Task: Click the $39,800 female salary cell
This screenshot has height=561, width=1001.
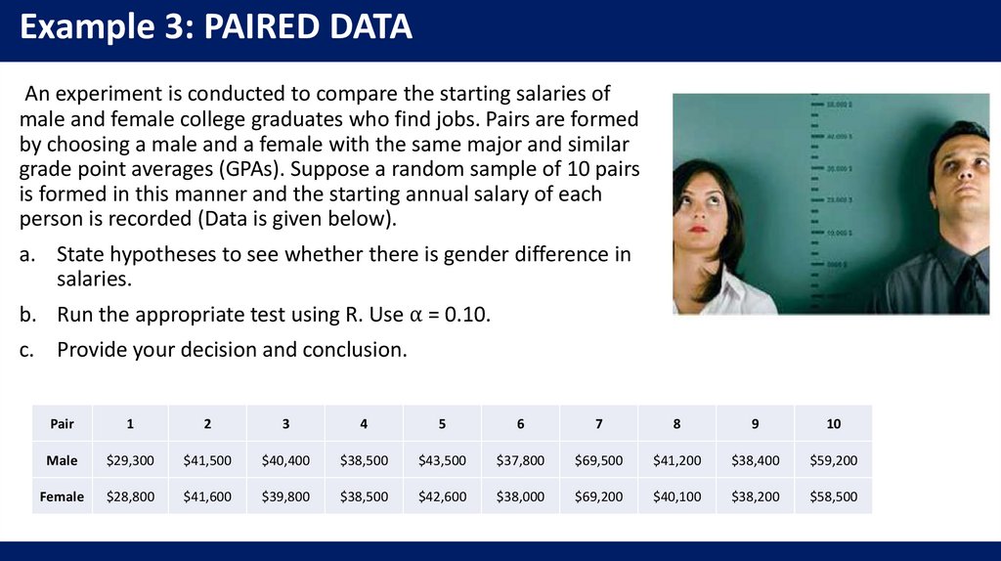Action: (x=285, y=496)
